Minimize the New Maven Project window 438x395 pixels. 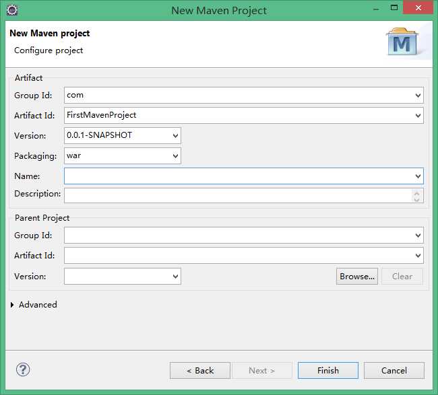point(376,9)
